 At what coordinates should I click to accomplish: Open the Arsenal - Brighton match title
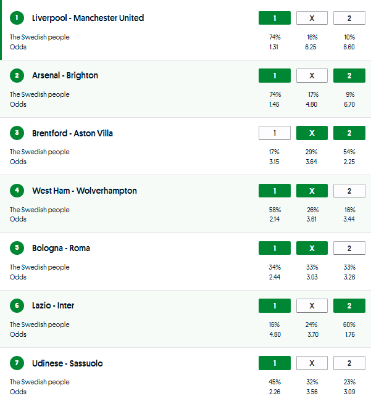click(x=65, y=75)
